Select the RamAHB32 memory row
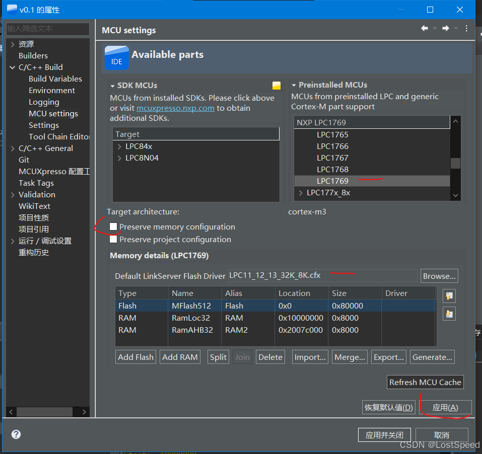 (276, 330)
